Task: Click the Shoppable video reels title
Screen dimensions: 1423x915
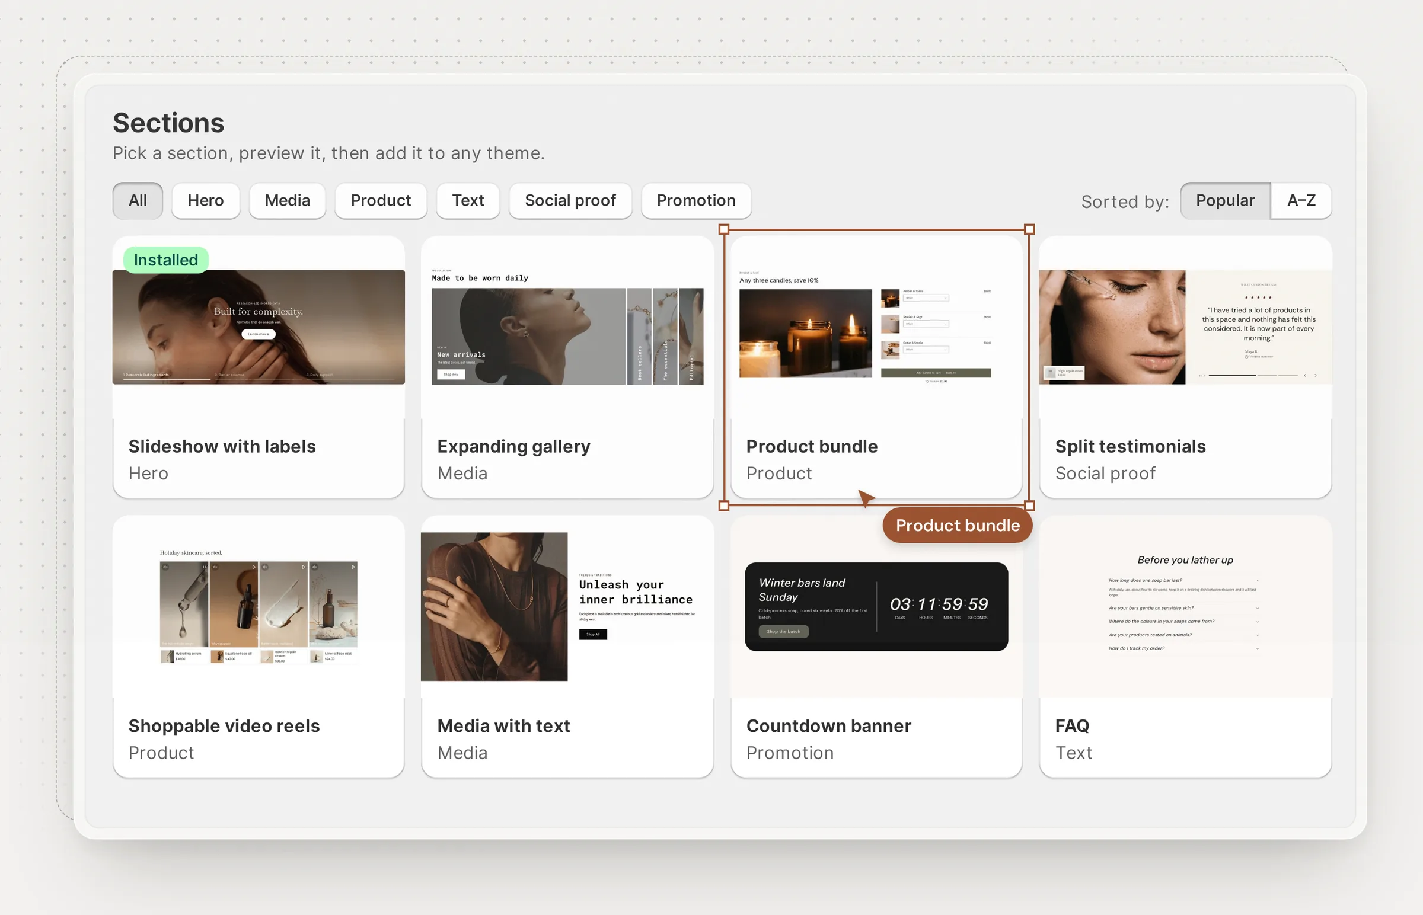Action: point(224,725)
